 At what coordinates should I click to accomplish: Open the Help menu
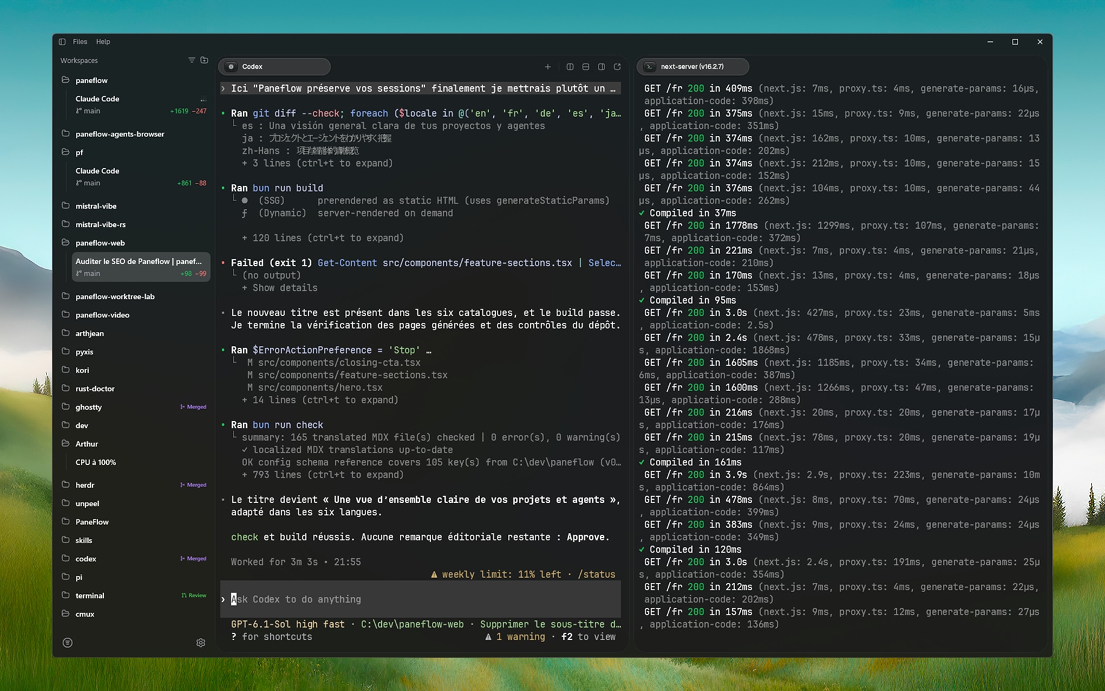click(x=103, y=42)
